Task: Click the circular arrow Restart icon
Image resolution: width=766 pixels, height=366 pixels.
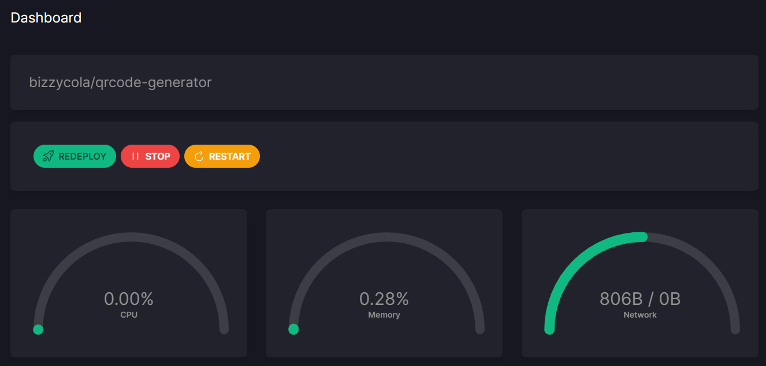Action: click(199, 156)
